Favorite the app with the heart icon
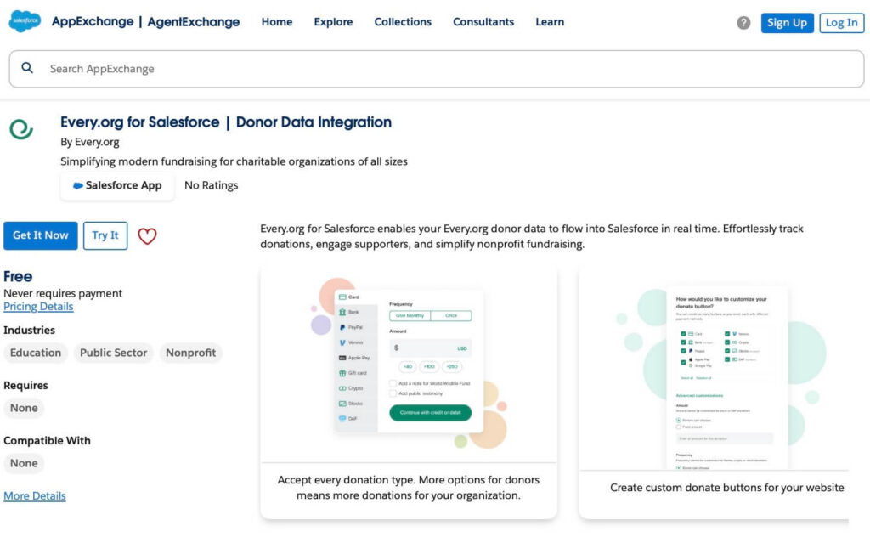This screenshot has width=870, height=537. click(147, 236)
